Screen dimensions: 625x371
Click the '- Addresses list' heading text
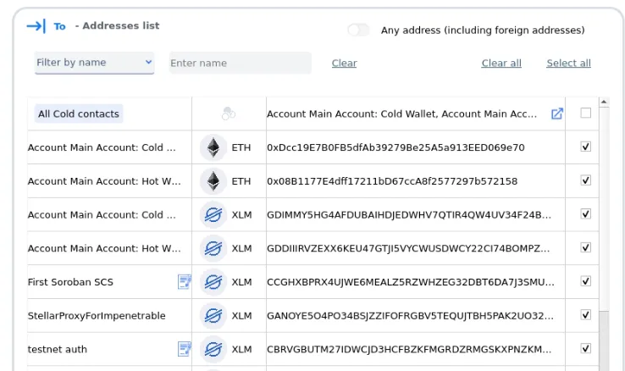(117, 25)
